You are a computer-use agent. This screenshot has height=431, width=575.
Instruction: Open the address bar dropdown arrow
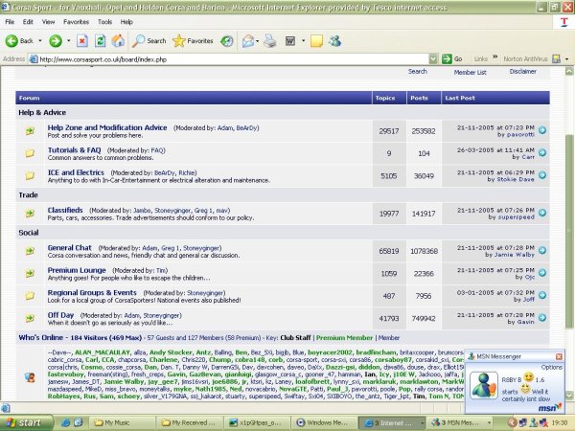click(433, 58)
